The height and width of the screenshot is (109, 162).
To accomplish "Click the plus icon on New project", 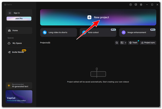I will (89, 17).
